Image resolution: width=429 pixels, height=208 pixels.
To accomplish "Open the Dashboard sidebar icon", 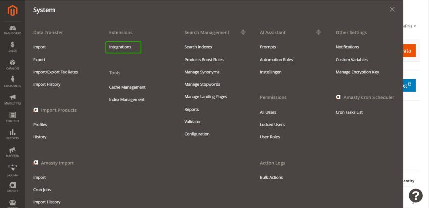I will pos(12,30).
